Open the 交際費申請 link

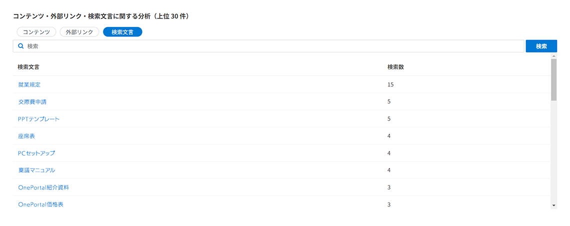(32, 101)
